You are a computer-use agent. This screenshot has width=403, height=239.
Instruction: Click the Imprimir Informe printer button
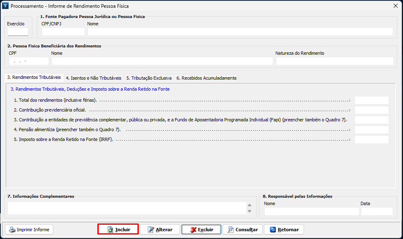tap(29, 230)
